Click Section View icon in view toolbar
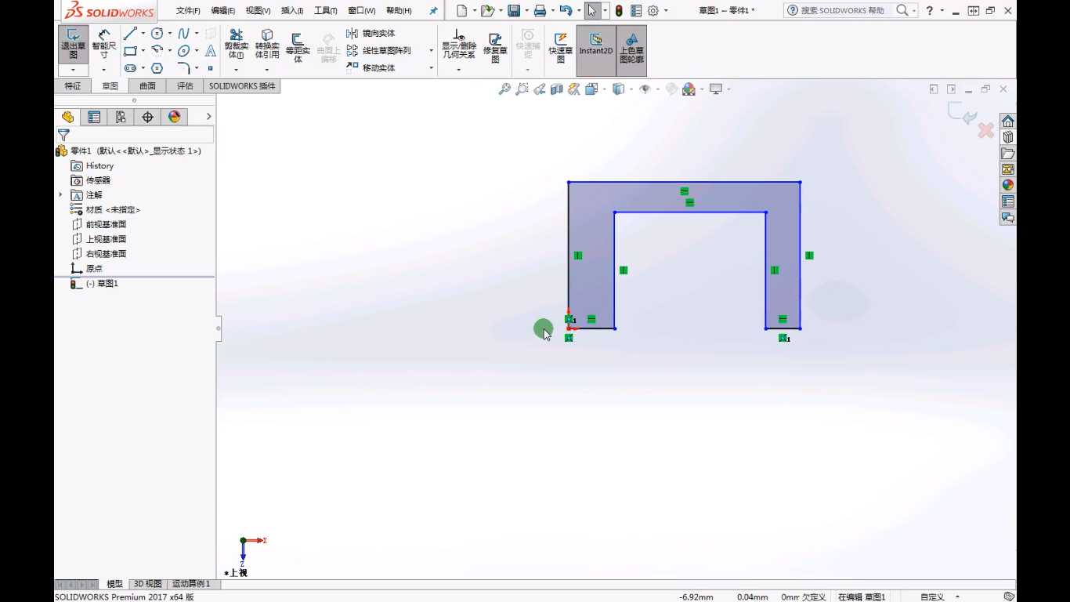This screenshot has height=602, width=1070. coord(557,89)
